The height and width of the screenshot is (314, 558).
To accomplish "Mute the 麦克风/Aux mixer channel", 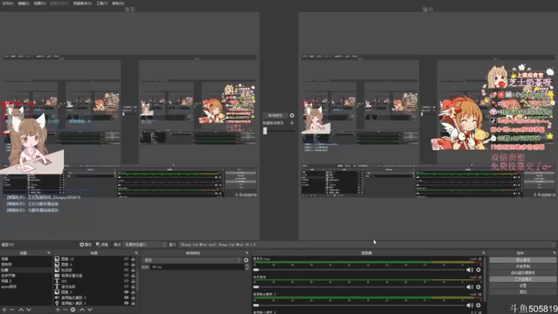I will tap(469, 270).
